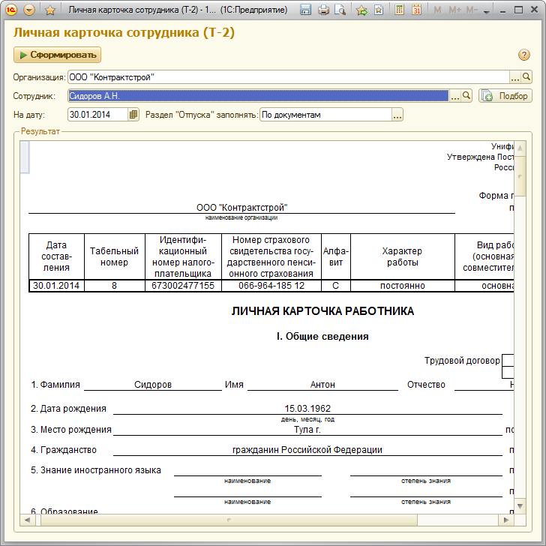
Task: Click the постоянно cell
Action: (403, 286)
